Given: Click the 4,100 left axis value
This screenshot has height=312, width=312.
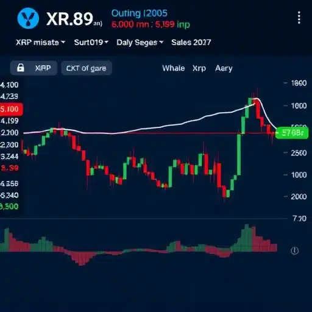Looking at the screenshot, I should coord(9,85).
